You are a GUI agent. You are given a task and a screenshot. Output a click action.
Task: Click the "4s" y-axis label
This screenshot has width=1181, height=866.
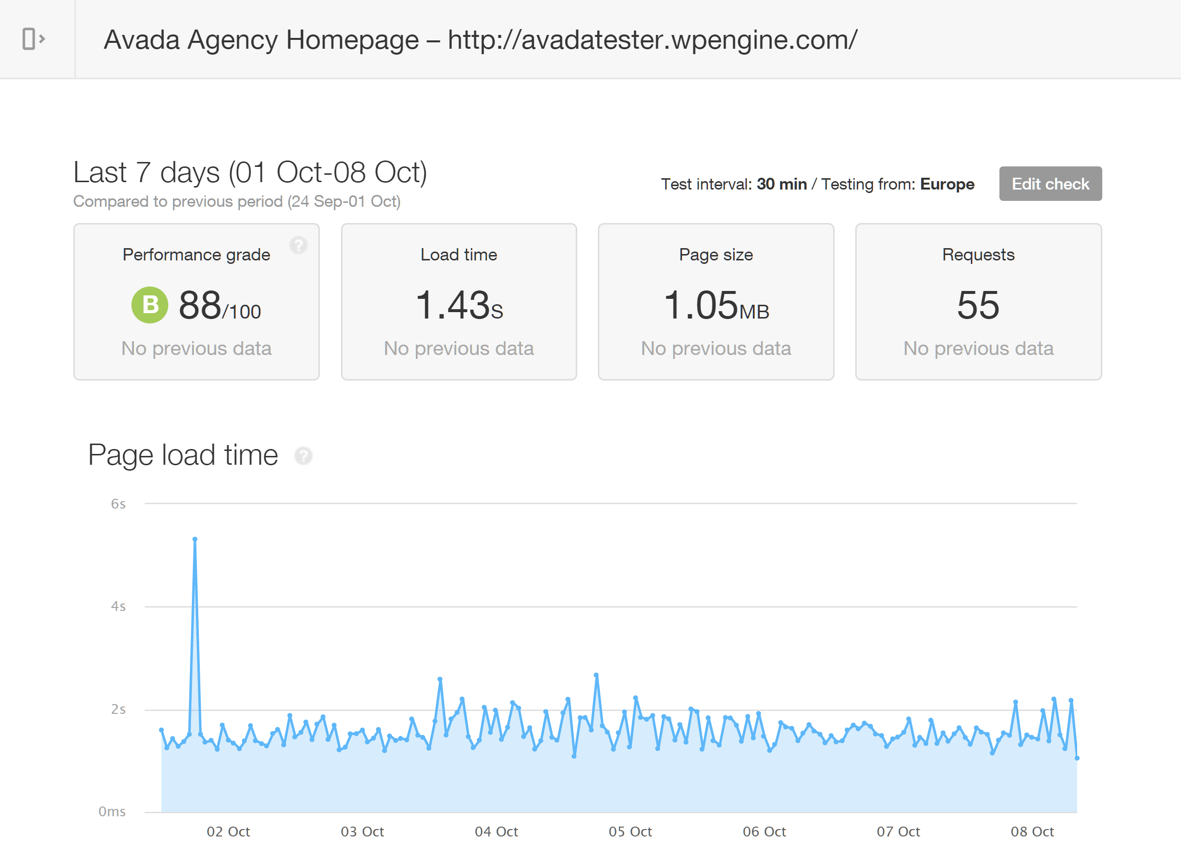[119, 607]
